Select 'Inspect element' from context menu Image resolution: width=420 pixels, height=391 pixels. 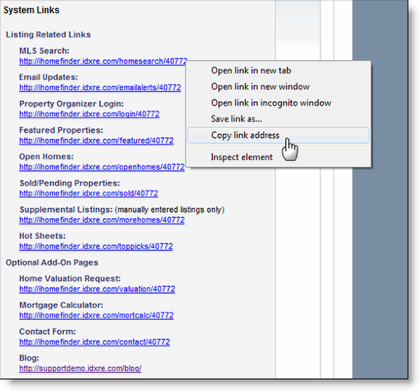click(241, 157)
